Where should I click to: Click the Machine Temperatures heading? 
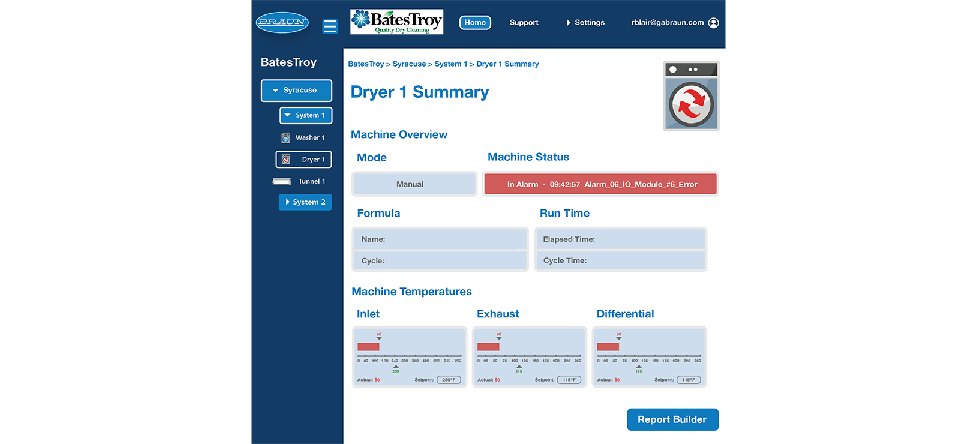tap(411, 292)
